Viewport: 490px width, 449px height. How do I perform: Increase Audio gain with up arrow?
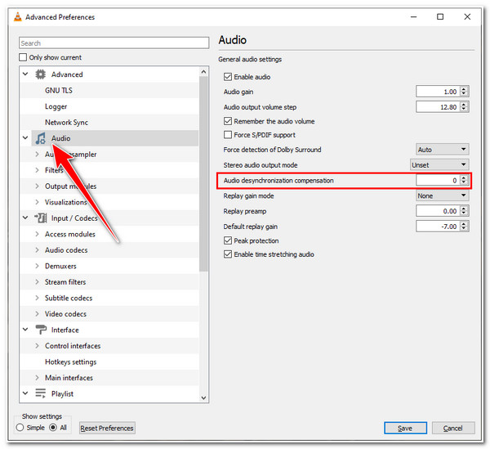point(464,89)
